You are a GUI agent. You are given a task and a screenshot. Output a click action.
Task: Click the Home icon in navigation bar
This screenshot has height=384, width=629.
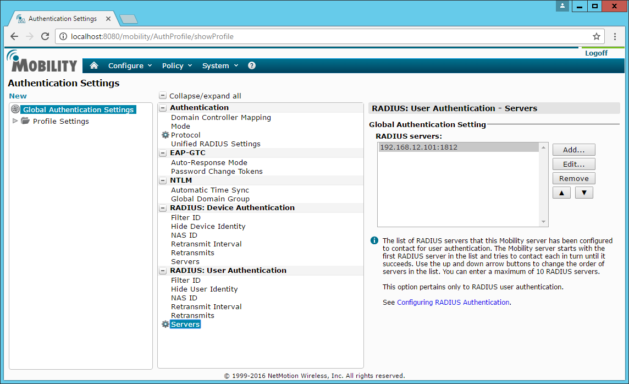click(94, 65)
